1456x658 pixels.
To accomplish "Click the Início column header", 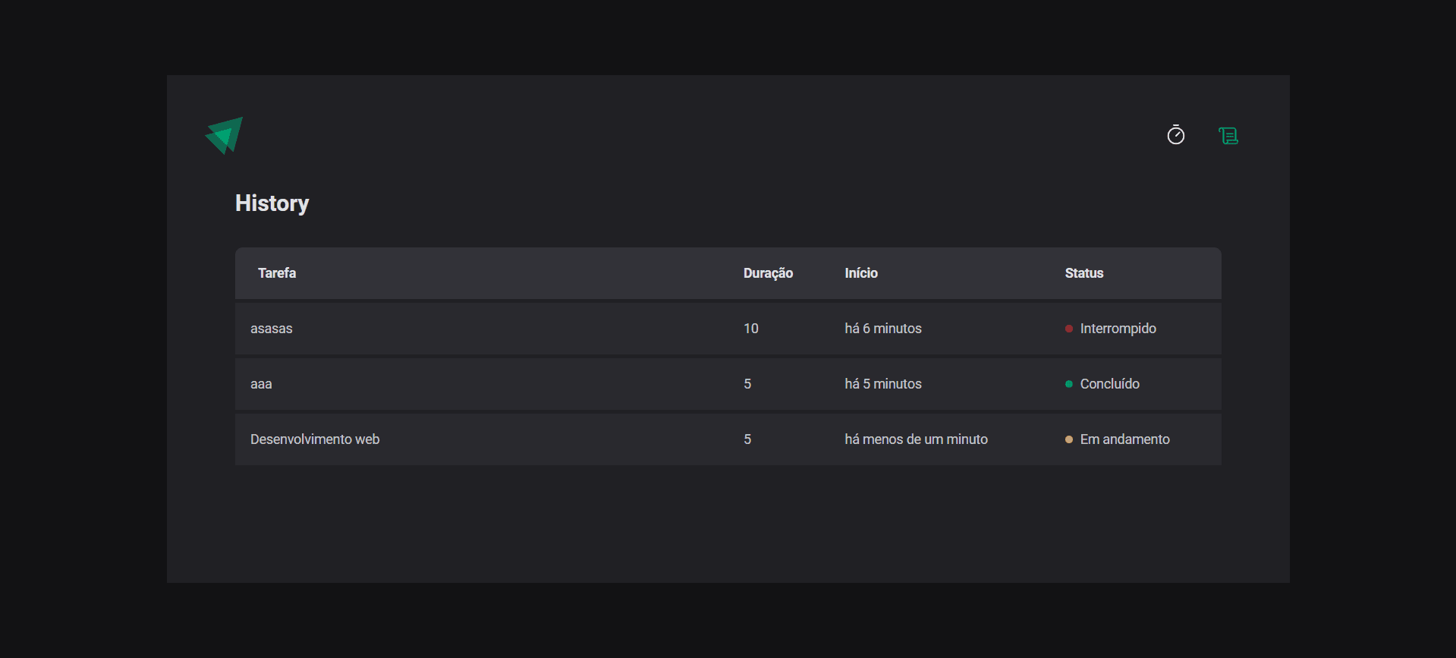I will coord(861,273).
